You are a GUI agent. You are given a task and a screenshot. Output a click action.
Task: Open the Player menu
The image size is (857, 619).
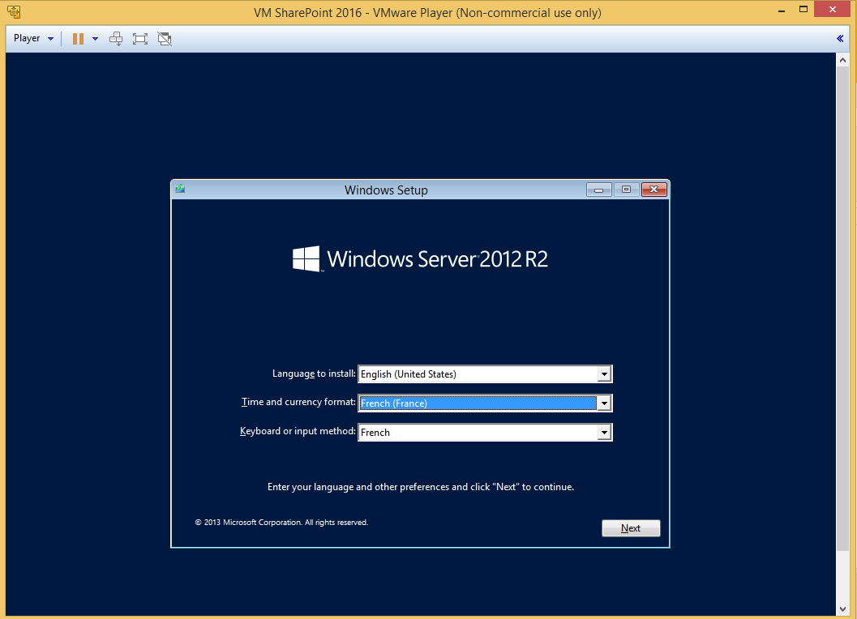[x=33, y=38]
